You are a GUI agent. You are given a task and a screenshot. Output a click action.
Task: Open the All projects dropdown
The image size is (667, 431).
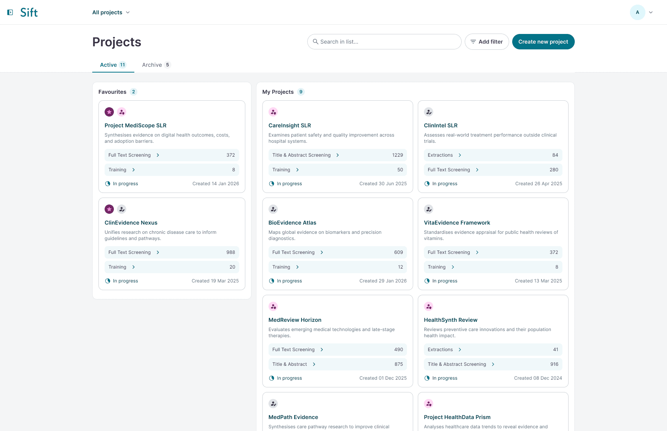point(111,12)
